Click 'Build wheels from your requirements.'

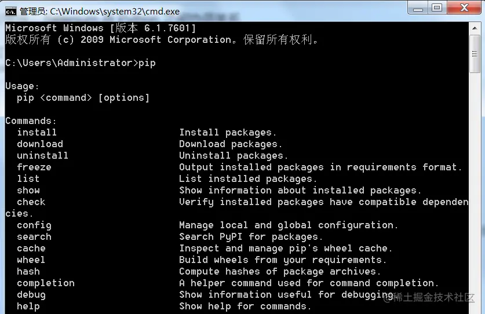(x=283, y=260)
